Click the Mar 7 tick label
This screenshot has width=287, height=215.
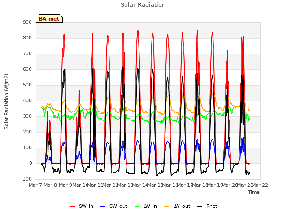click(x=35, y=185)
